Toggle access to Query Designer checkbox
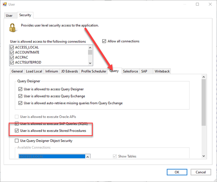The width and height of the screenshot is (217, 182). (x=20, y=89)
